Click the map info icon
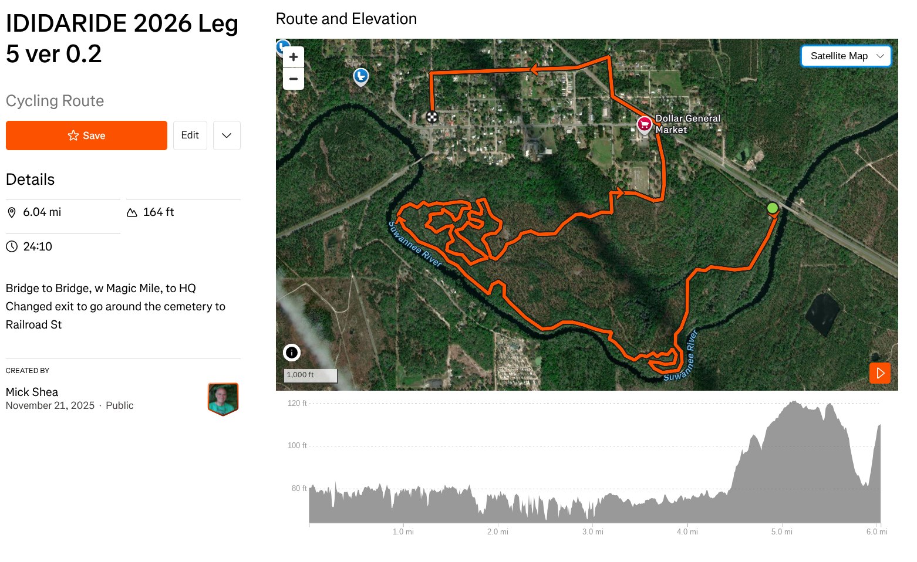 coord(292,353)
